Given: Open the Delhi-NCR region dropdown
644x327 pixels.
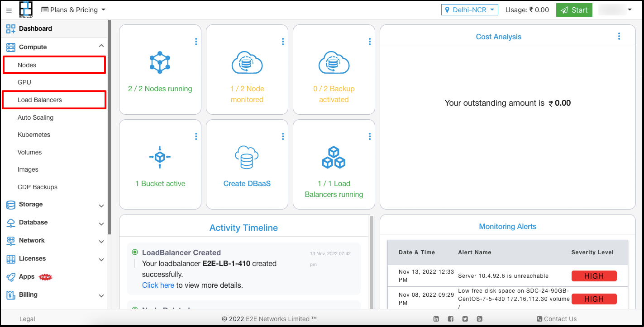Looking at the screenshot, I should pyautogui.click(x=470, y=10).
